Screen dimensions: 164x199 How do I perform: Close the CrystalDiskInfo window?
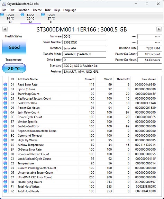[x=158, y=4]
